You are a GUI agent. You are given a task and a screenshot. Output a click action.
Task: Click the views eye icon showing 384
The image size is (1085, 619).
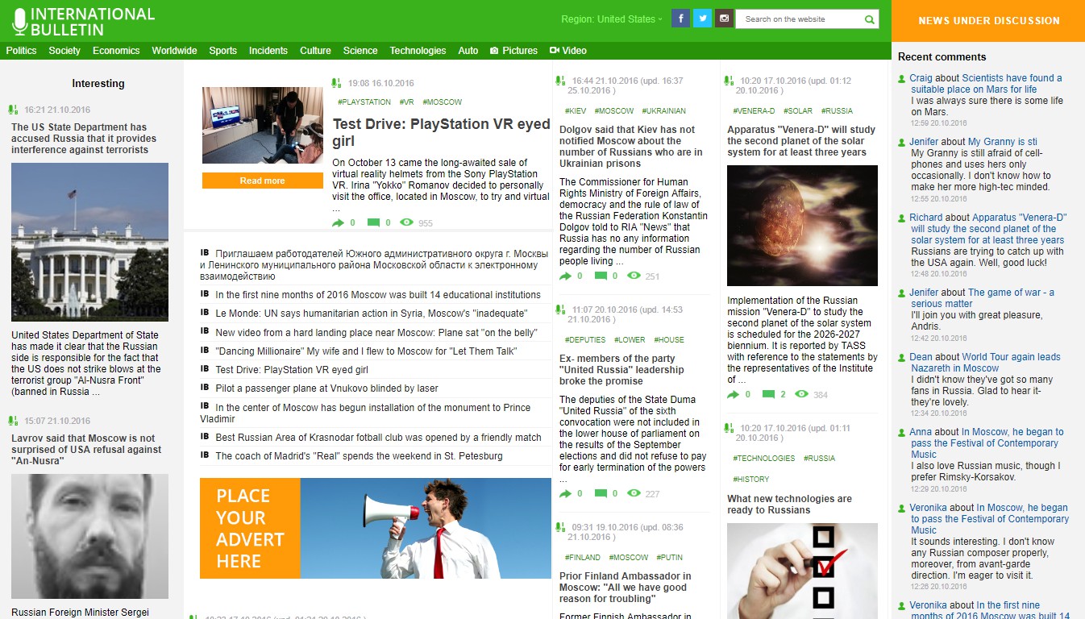[801, 394]
